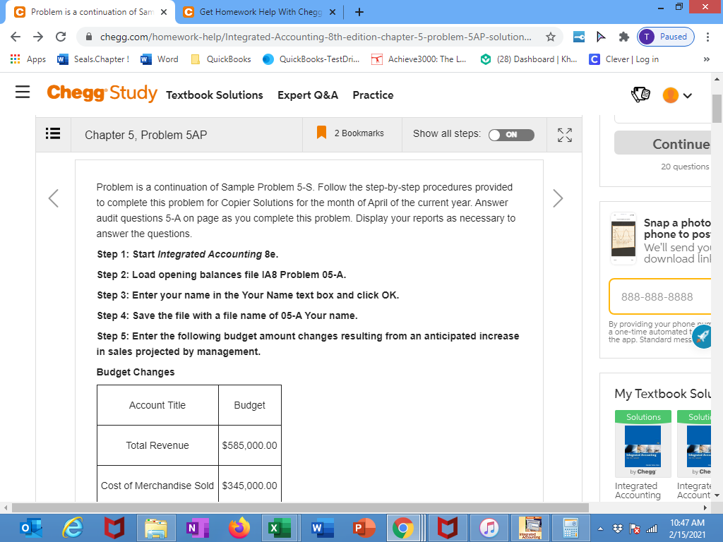The image size is (723, 542).
Task: Click the orange Bookmarks ribbon icon
Action: pos(321,133)
